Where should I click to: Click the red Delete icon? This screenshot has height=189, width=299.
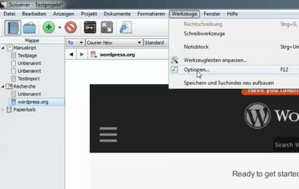(71, 27)
